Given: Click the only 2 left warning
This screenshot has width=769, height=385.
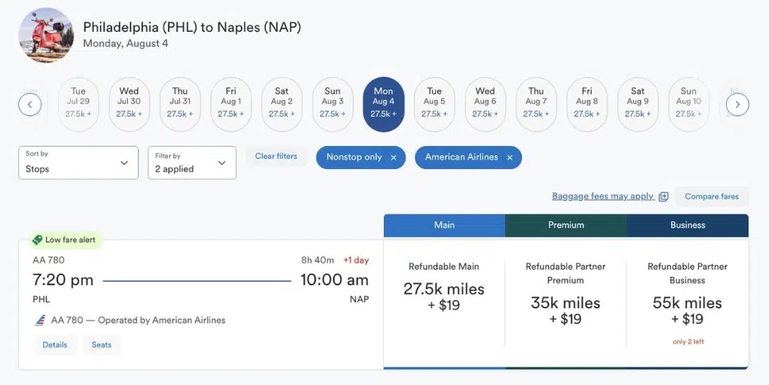Looking at the screenshot, I should pyautogui.click(x=688, y=342).
